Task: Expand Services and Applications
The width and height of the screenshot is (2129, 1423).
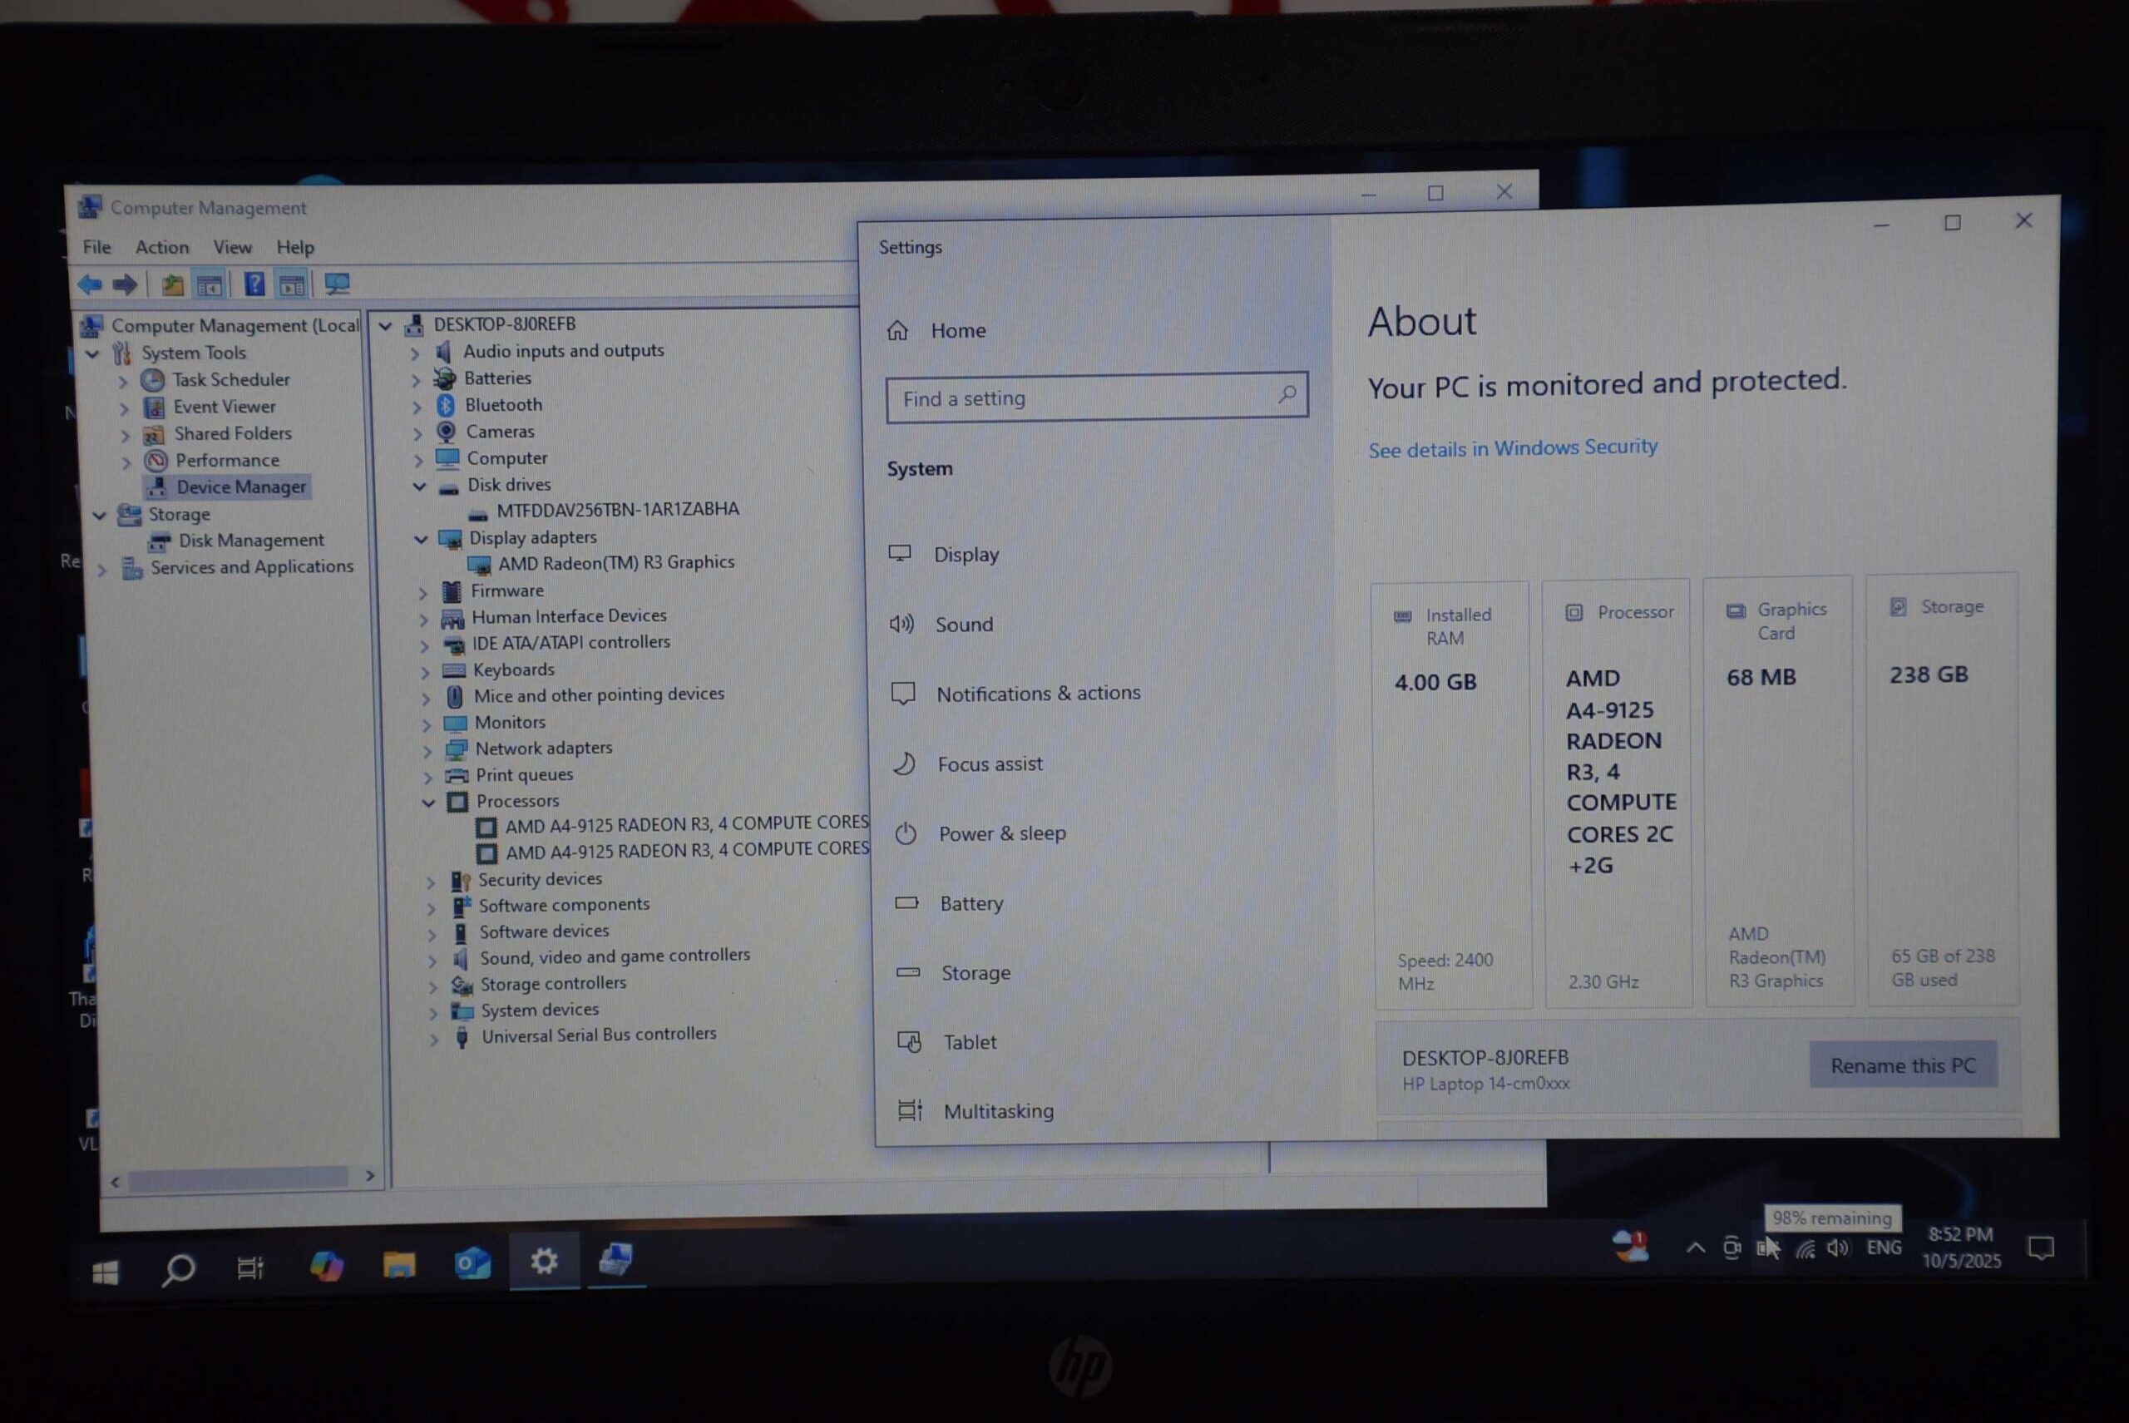Action: point(102,571)
